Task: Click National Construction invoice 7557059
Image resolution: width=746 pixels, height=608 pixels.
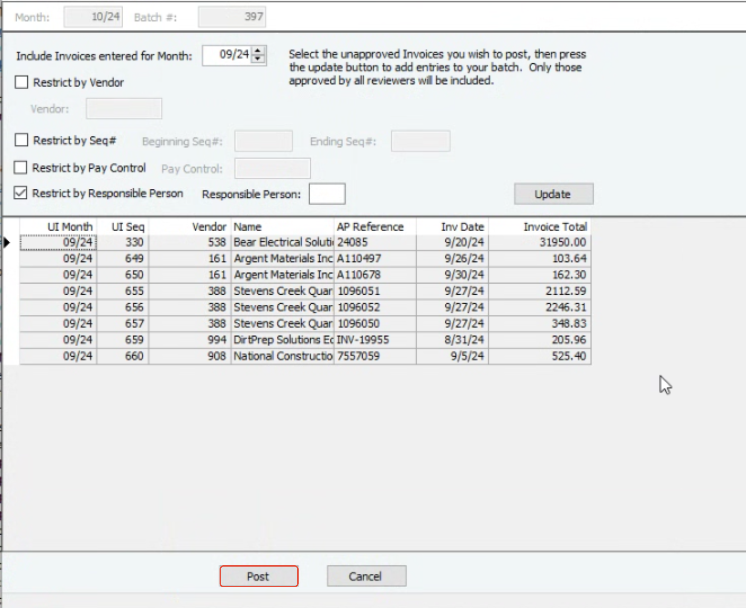Action: (x=359, y=356)
